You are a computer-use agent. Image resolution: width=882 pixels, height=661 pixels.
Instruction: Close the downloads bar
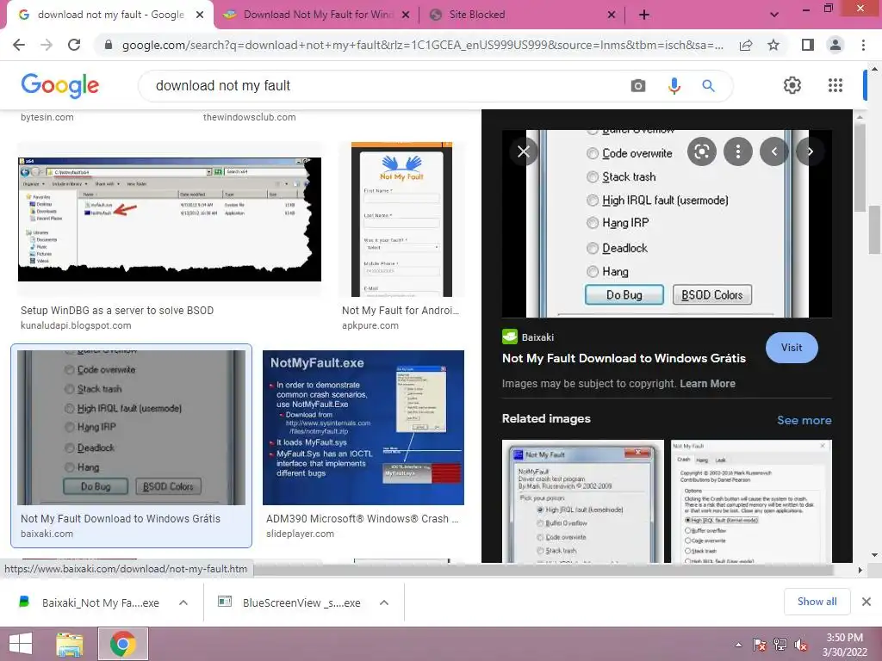866,602
